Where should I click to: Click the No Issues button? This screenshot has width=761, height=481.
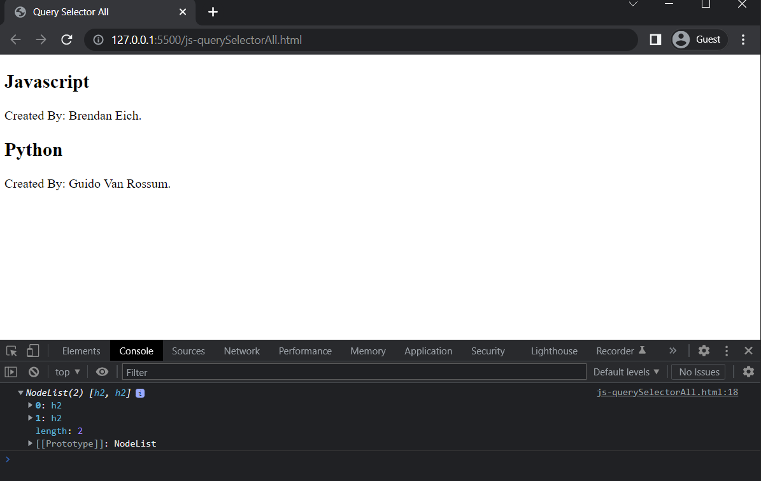coord(699,372)
